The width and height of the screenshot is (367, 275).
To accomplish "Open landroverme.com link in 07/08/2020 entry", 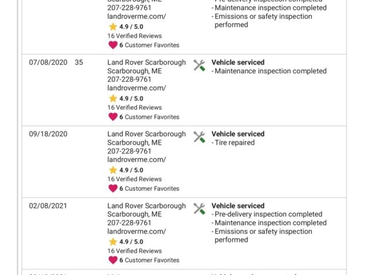I will (x=136, y=88).
